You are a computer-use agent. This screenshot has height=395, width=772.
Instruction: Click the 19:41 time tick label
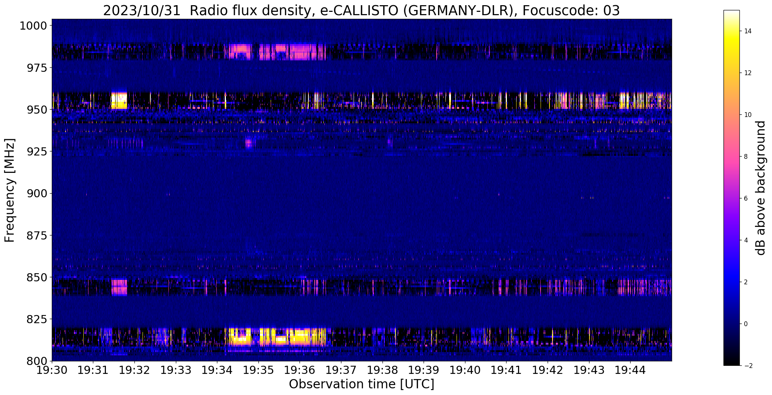(507, 370)
